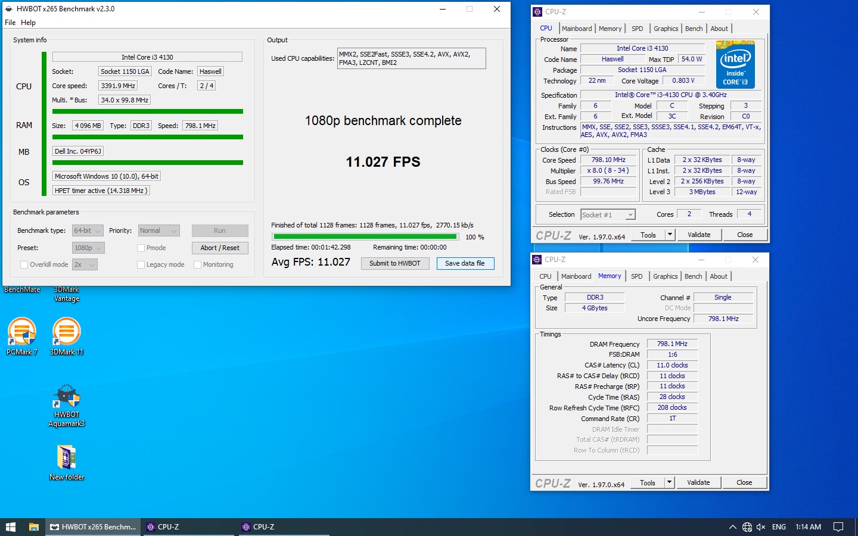Click Validate in upper CPU-Z window
858x536 pixels.
point(699,235)
